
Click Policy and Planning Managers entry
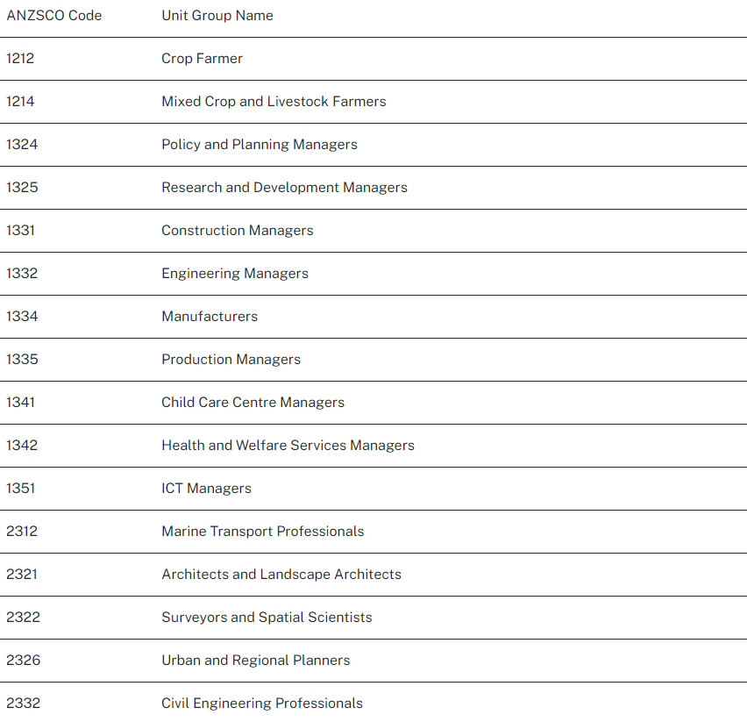[259, 145]
